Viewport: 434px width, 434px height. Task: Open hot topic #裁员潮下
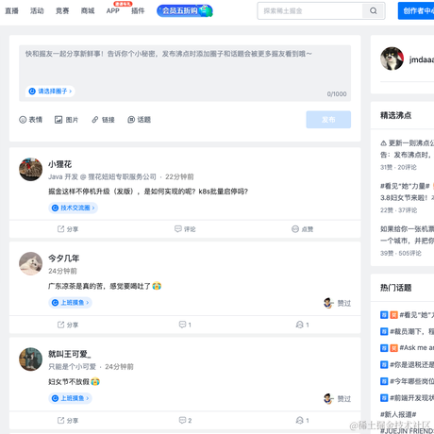tap(411, 331)
